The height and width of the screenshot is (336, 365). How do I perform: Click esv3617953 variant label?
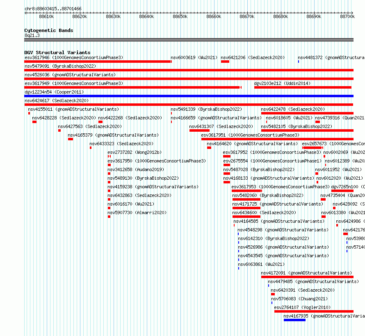coord(281,187)
